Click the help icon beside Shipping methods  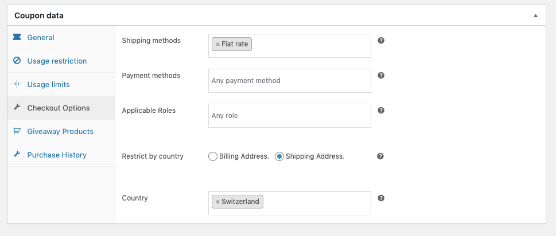click(381, 41)
